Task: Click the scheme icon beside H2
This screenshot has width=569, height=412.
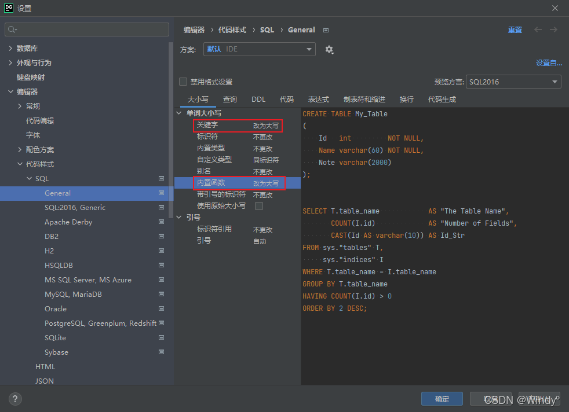Action: coord(162,251)
